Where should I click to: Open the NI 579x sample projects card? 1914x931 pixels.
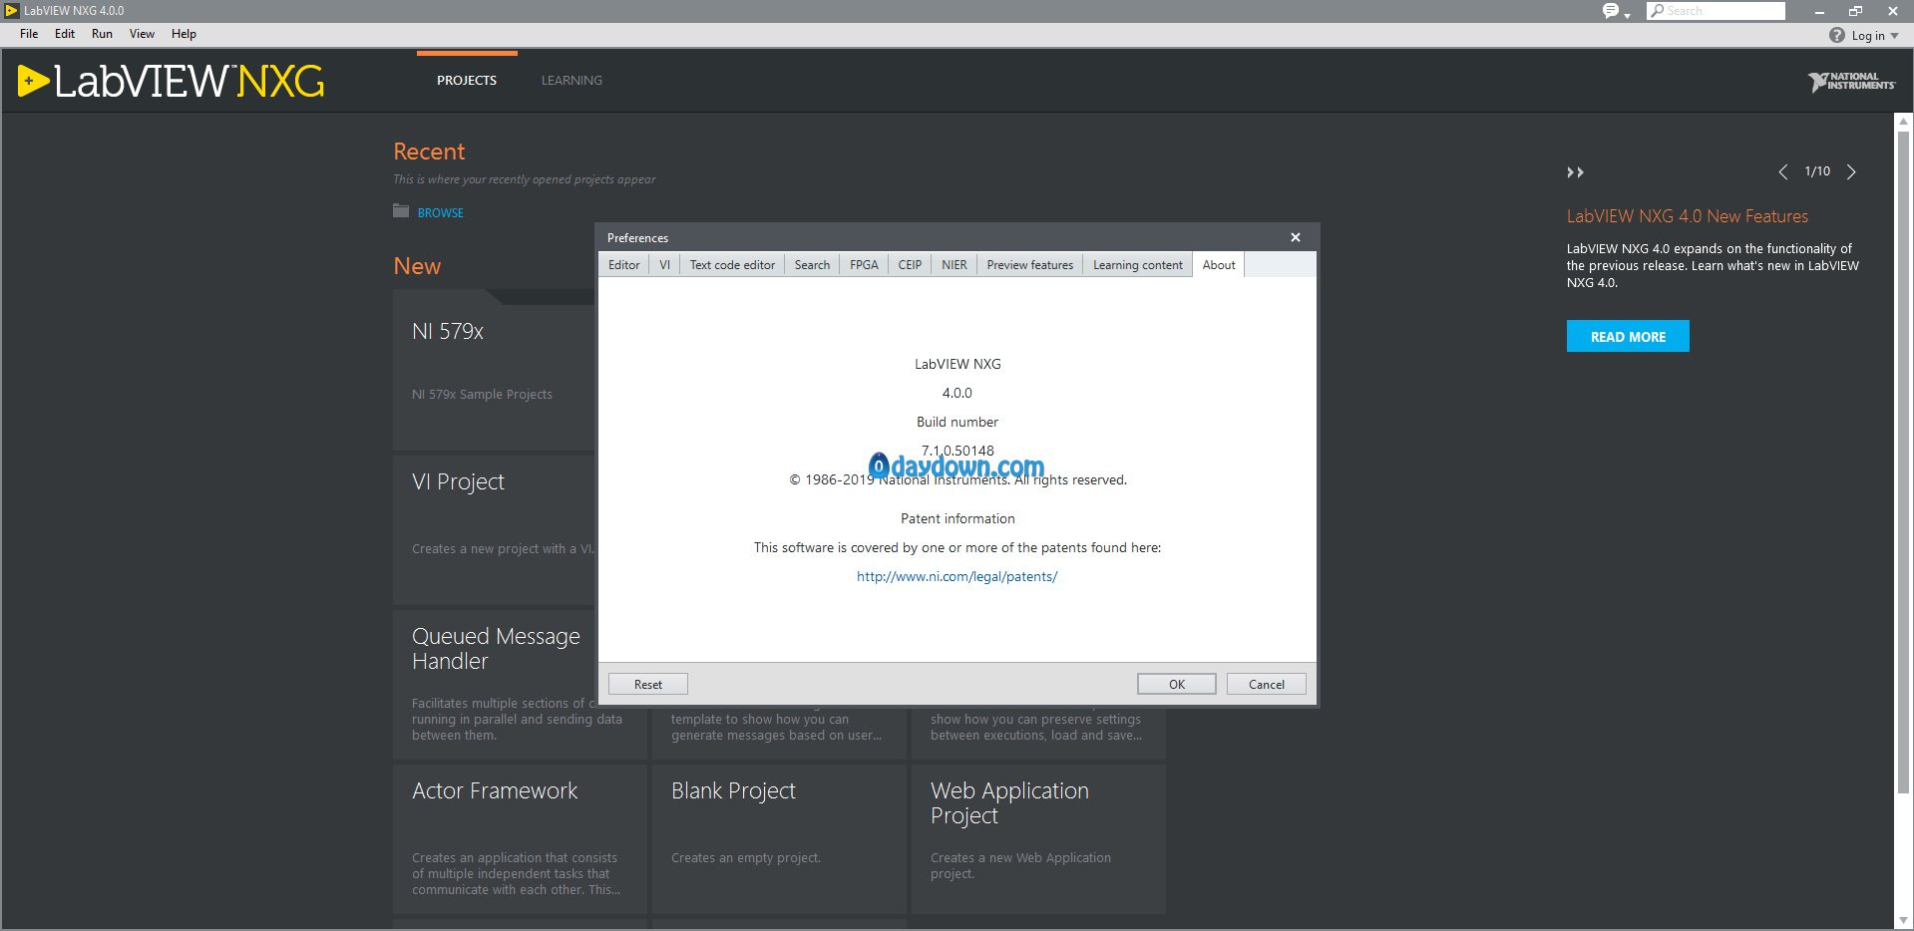click(494, 370)
